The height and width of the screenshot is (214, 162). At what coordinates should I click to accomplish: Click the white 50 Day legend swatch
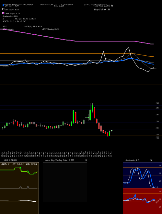[3, 9]
